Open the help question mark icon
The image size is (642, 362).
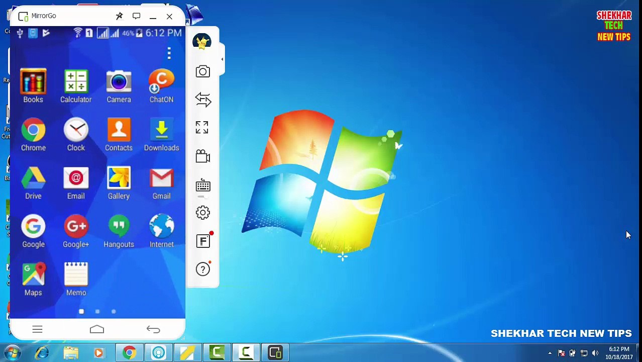pos(203,269)
